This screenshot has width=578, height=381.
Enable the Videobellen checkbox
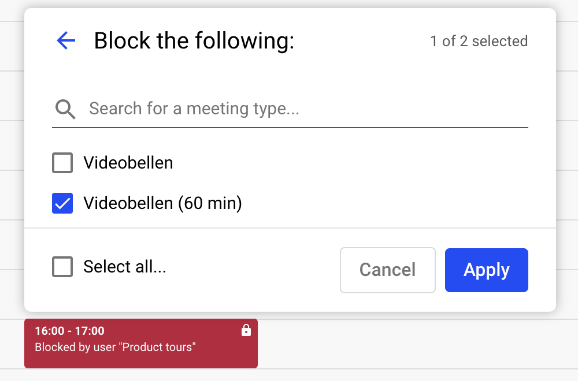[62, 163]
